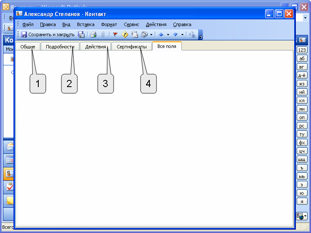
Task: Open the Вид menu
Action: click(66, 24)
